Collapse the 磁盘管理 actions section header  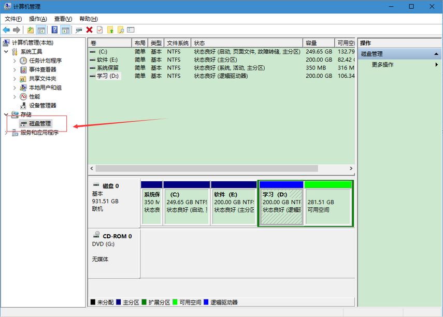[437, 54]
